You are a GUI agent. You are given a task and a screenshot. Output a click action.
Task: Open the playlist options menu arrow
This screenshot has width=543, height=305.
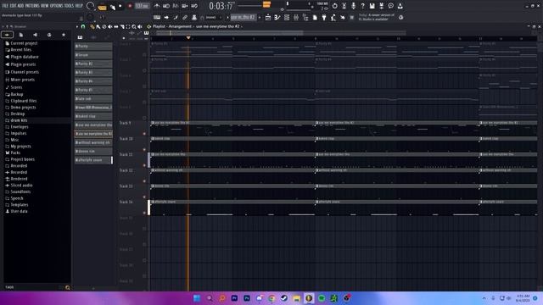coord(77,26)
